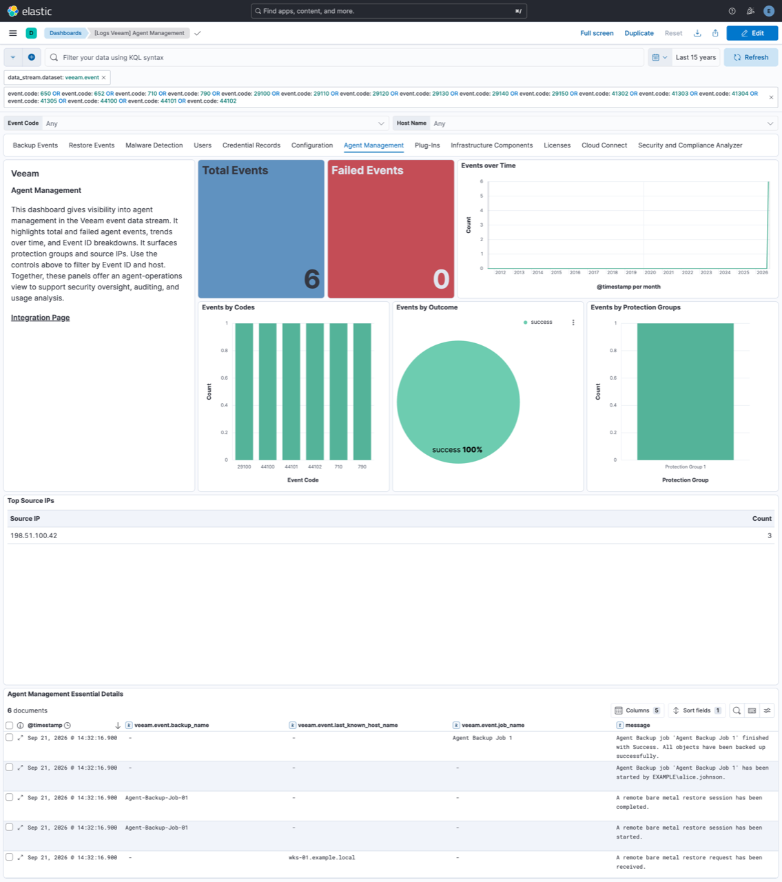Image resolution: width=782 pixels, height=882 pixels.
Task: Enter Full screen mode
Action: click(597, 33)
